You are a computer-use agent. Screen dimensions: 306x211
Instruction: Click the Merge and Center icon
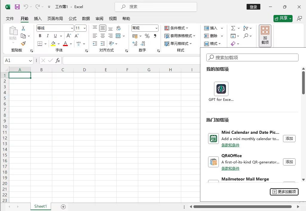118,36
